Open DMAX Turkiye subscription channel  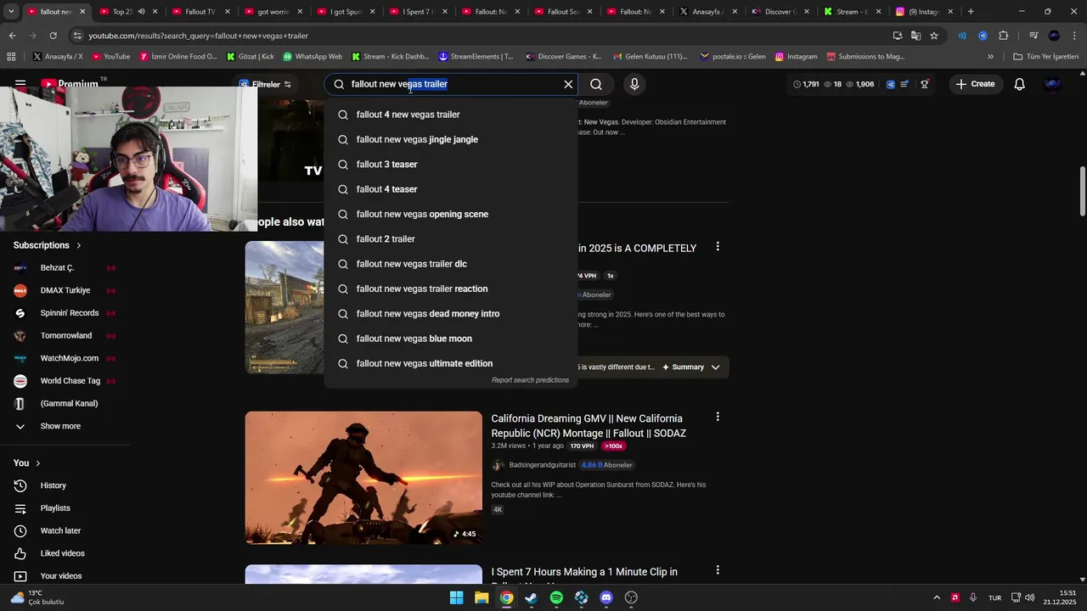point(65,290)
